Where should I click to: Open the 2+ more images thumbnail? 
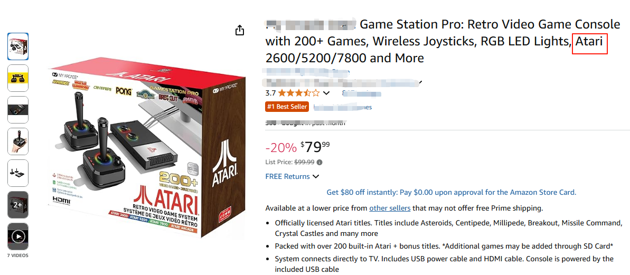tap(18, 205)
